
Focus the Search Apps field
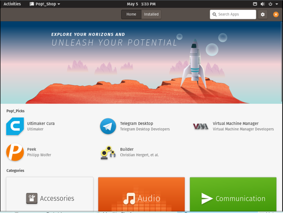(x=233, y=15)
